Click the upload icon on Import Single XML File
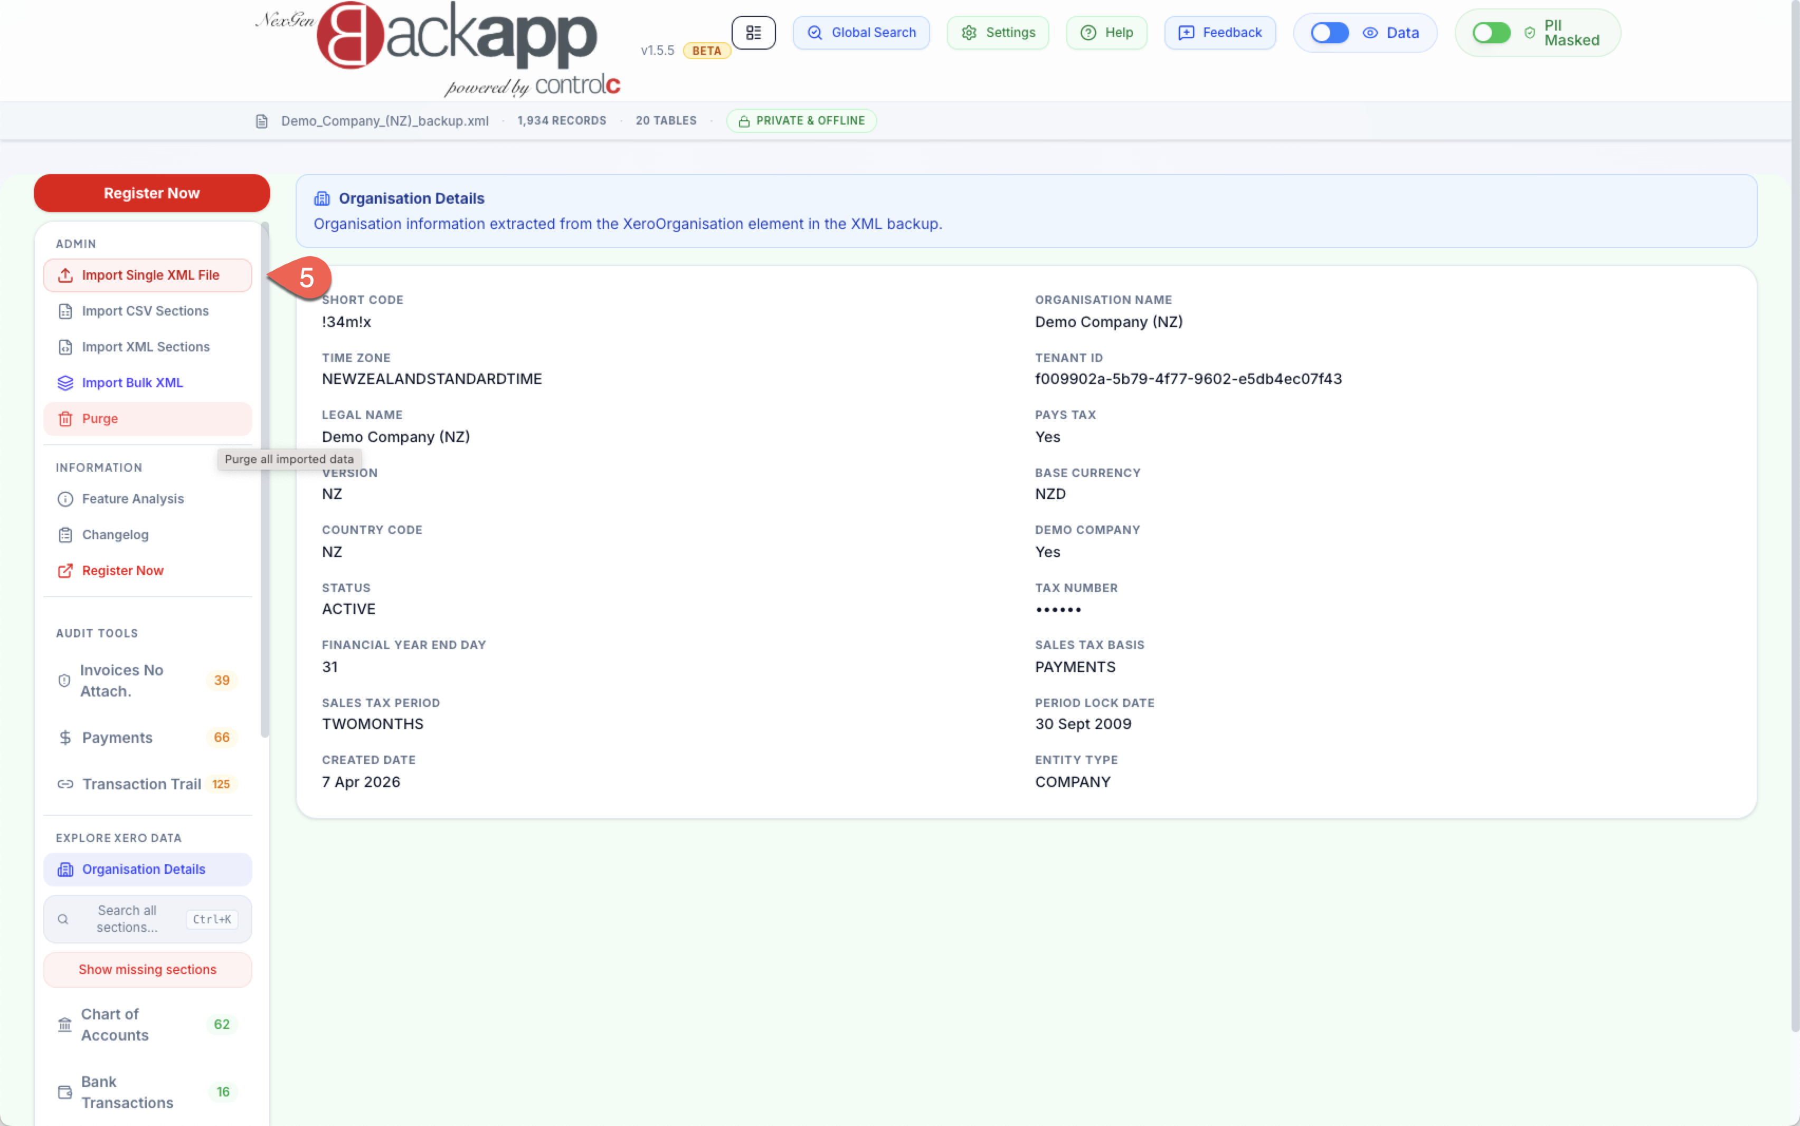 coord(65,275)
